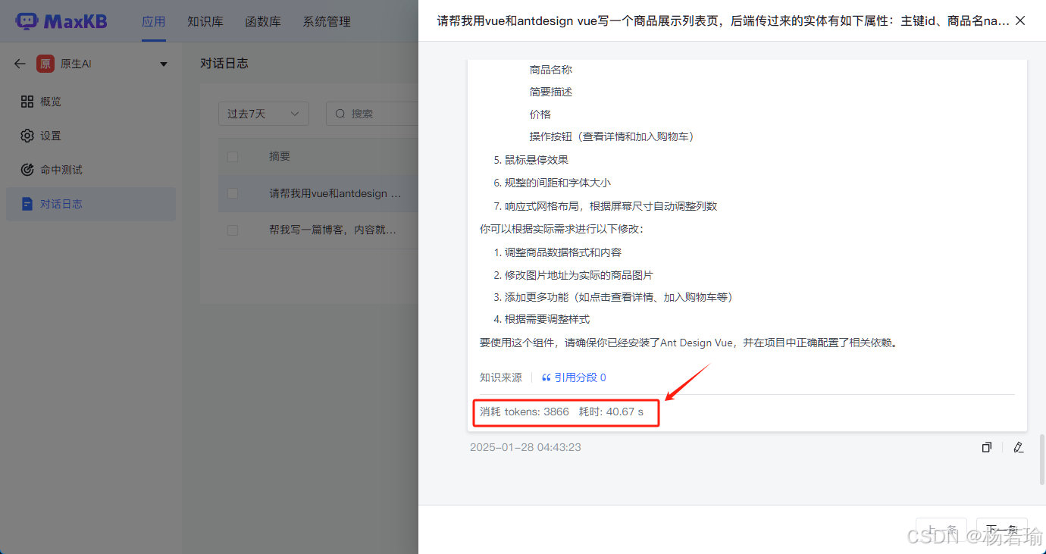Click the line 鼠标悬停效果
The width and height of the screenshot is (1046, 554).
coord(537,160)
